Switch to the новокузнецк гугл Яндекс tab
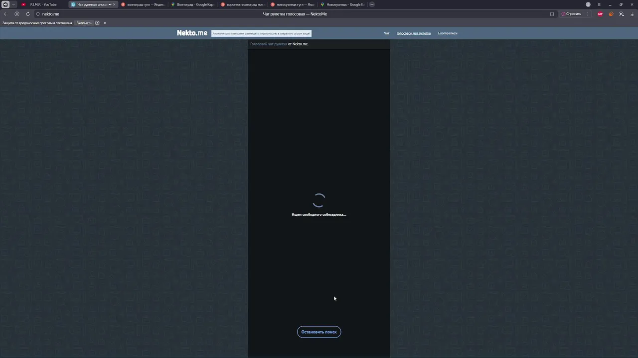 coord(293,4)
